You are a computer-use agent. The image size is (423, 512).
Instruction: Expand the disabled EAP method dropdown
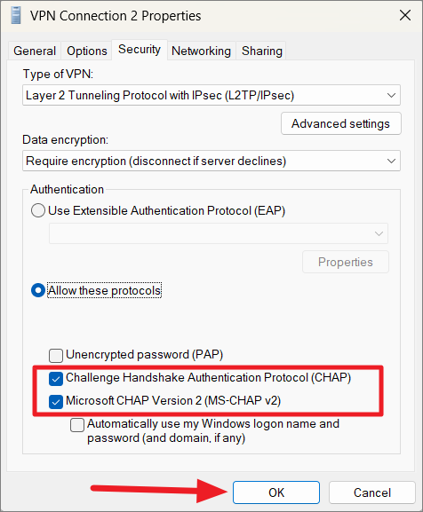pos(219,233)
